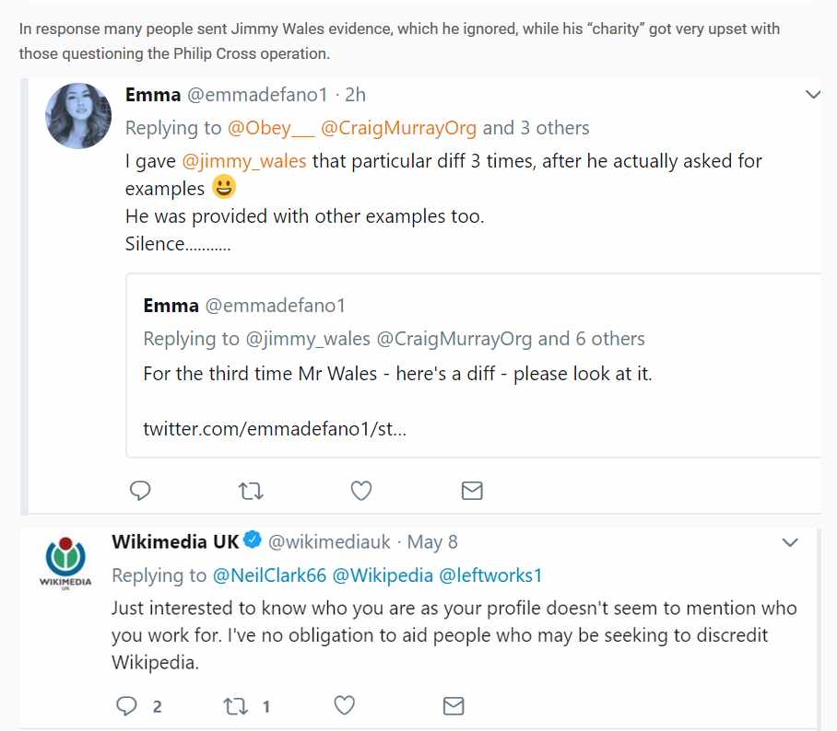Retweet Emma's tweet
The width and height of the screenshot is (837, 731).
251,491
